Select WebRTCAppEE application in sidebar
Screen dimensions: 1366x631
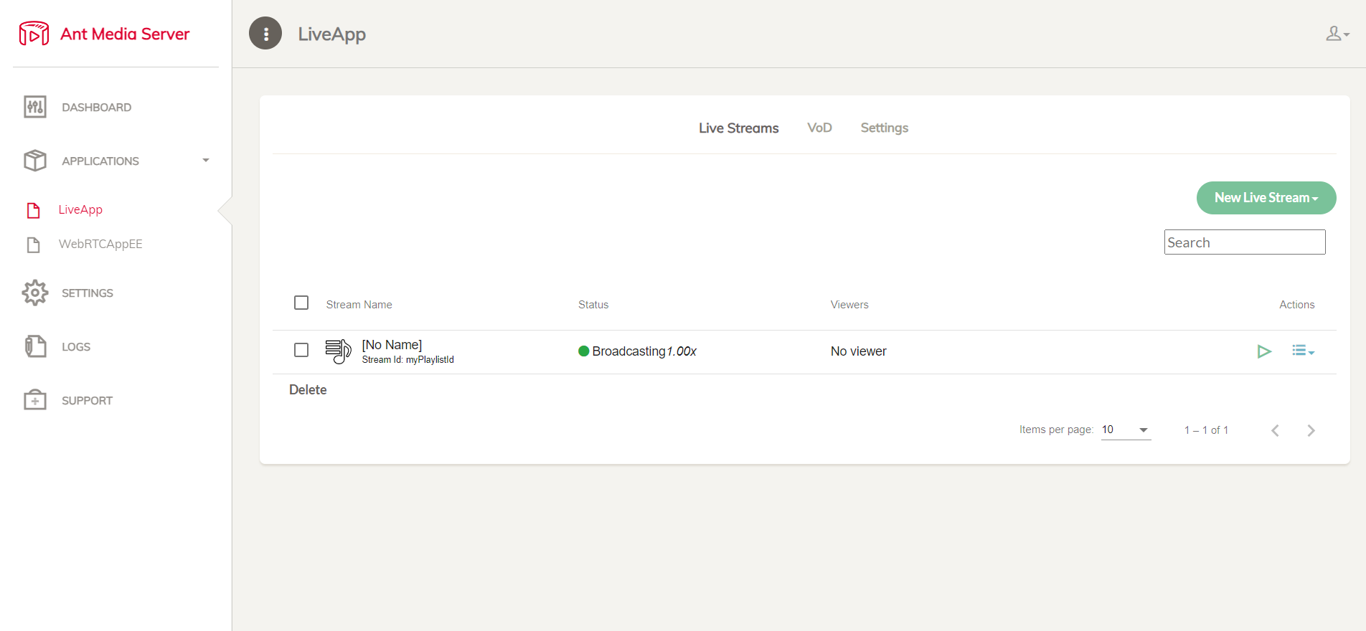[x=100, y=244]
